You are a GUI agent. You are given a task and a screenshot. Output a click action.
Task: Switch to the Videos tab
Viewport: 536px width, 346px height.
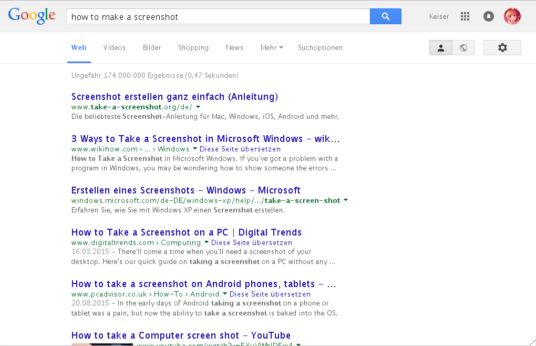115,47
